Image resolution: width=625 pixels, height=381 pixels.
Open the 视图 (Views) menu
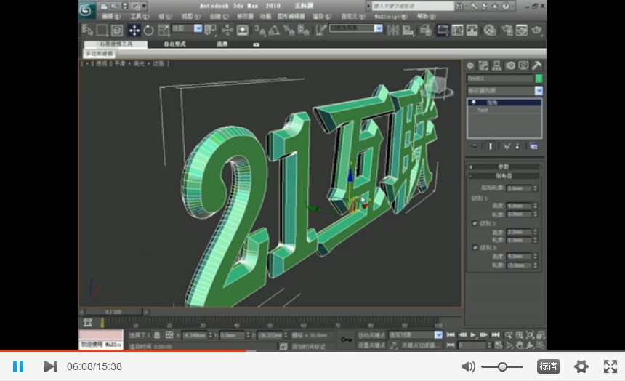click(x=191, y=16)
